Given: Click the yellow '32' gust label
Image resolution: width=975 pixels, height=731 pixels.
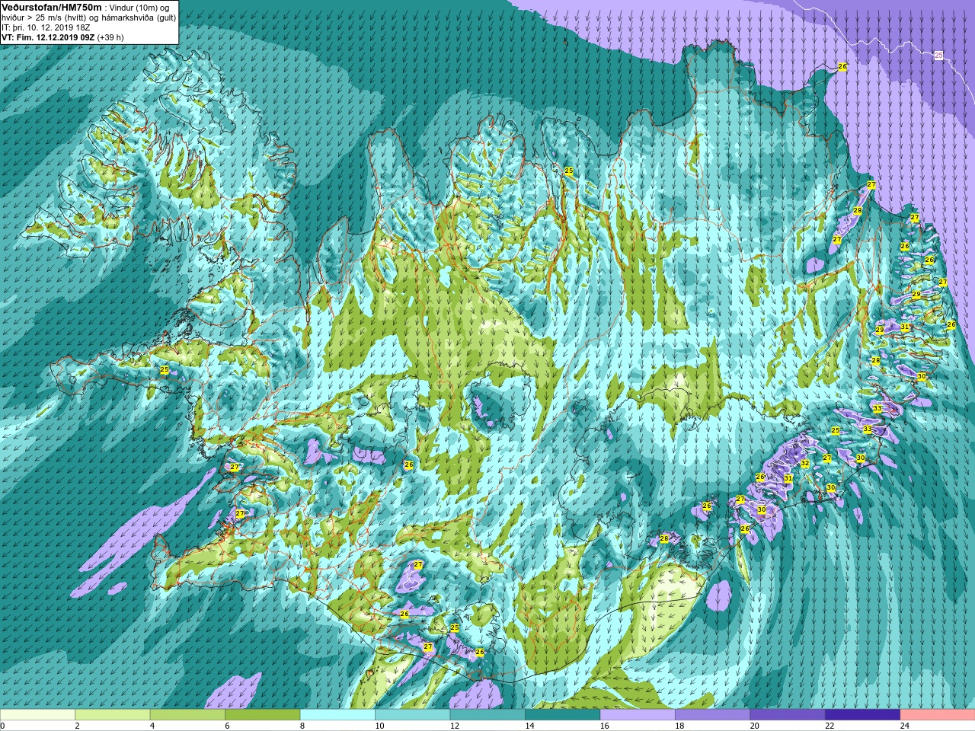Looking at the screenshot, I should (804, 463).
